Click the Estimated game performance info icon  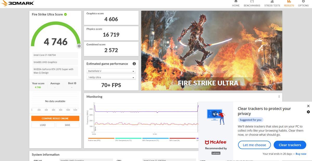point(134,64)
